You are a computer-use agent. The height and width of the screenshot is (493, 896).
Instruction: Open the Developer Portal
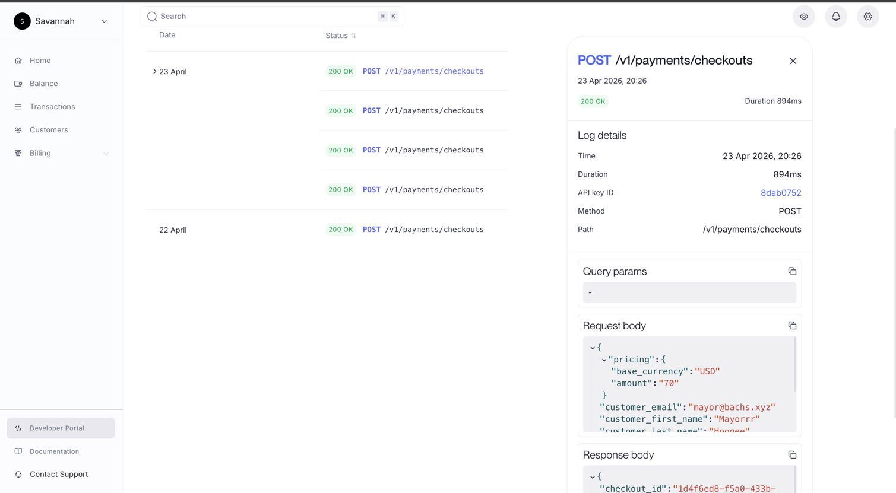click(61, 428)
